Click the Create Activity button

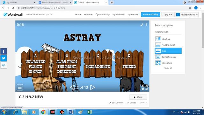150,14
